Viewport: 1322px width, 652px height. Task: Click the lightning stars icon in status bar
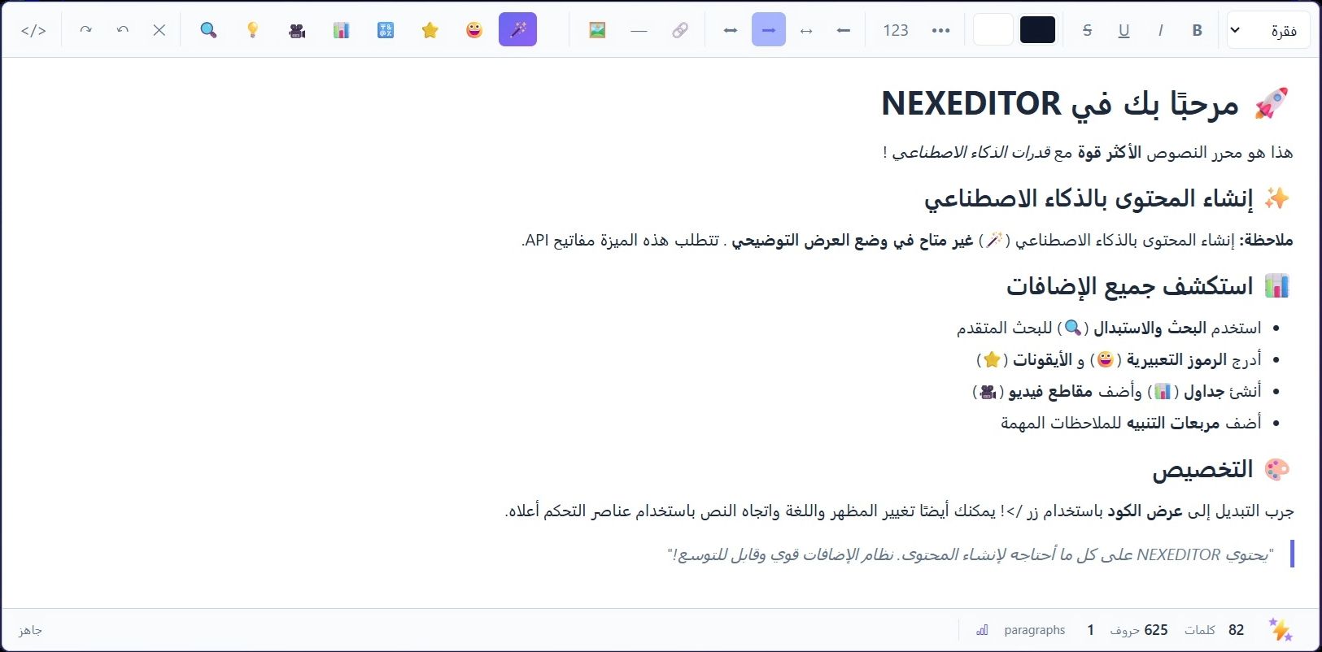pyautogui.click(x=1281, y=630)
